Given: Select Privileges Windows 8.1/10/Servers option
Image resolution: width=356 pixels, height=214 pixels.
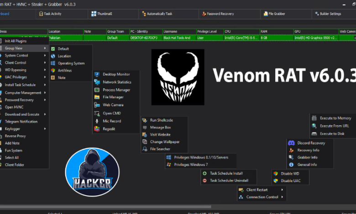Looking at the screenshot, I should point(201,158).
